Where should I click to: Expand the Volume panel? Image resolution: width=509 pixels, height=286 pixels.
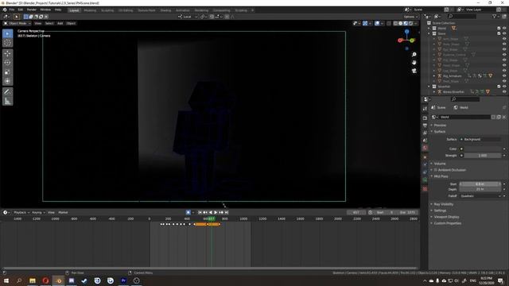pyautogui.click(x=440, y=164)
